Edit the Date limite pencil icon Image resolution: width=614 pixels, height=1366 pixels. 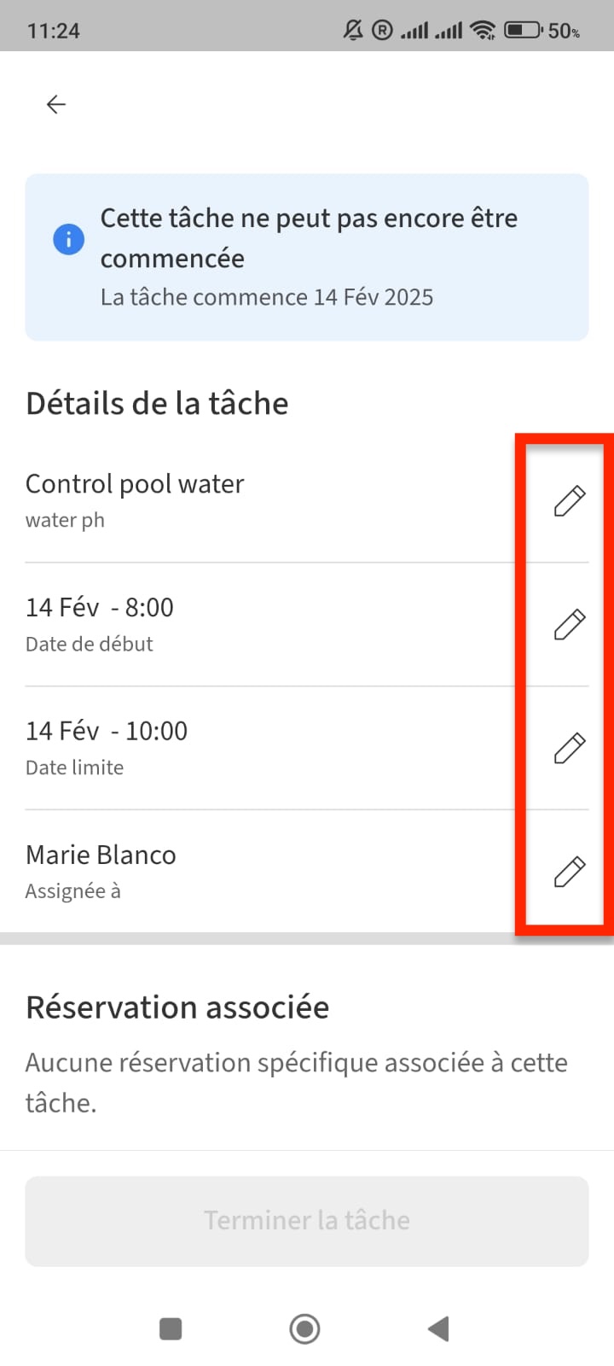pos(570,748)
